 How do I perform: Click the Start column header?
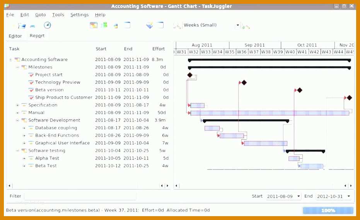coord(101,49)
